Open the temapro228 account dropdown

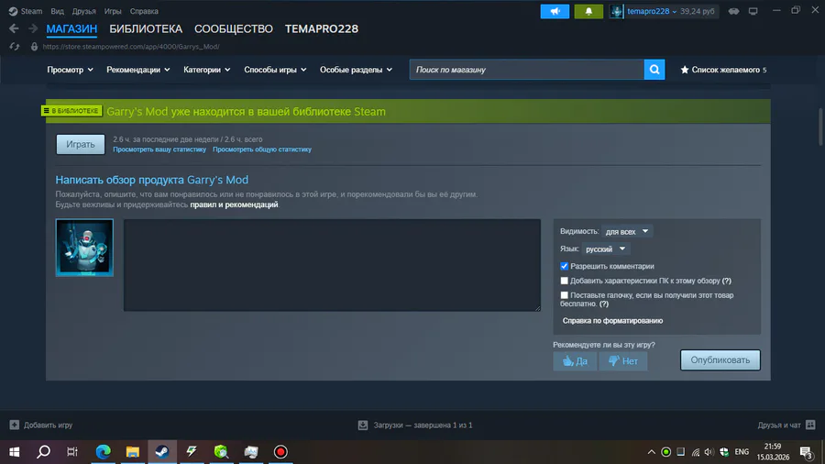(652, 11)
